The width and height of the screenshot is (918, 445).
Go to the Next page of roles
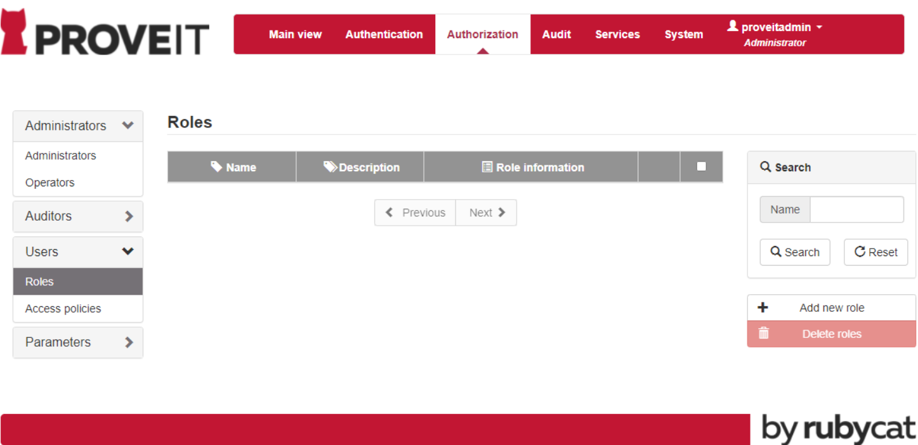[x=487, y=213]
